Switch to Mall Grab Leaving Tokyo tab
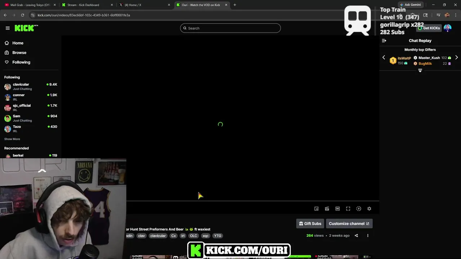This screenshot has width=461, height=259. tap(30, 5)
